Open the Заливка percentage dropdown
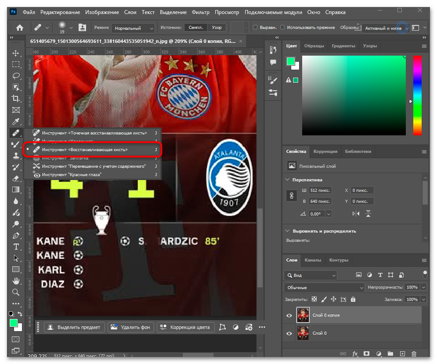Viewport: 437px width, 364px height. (x=424, y=300)
